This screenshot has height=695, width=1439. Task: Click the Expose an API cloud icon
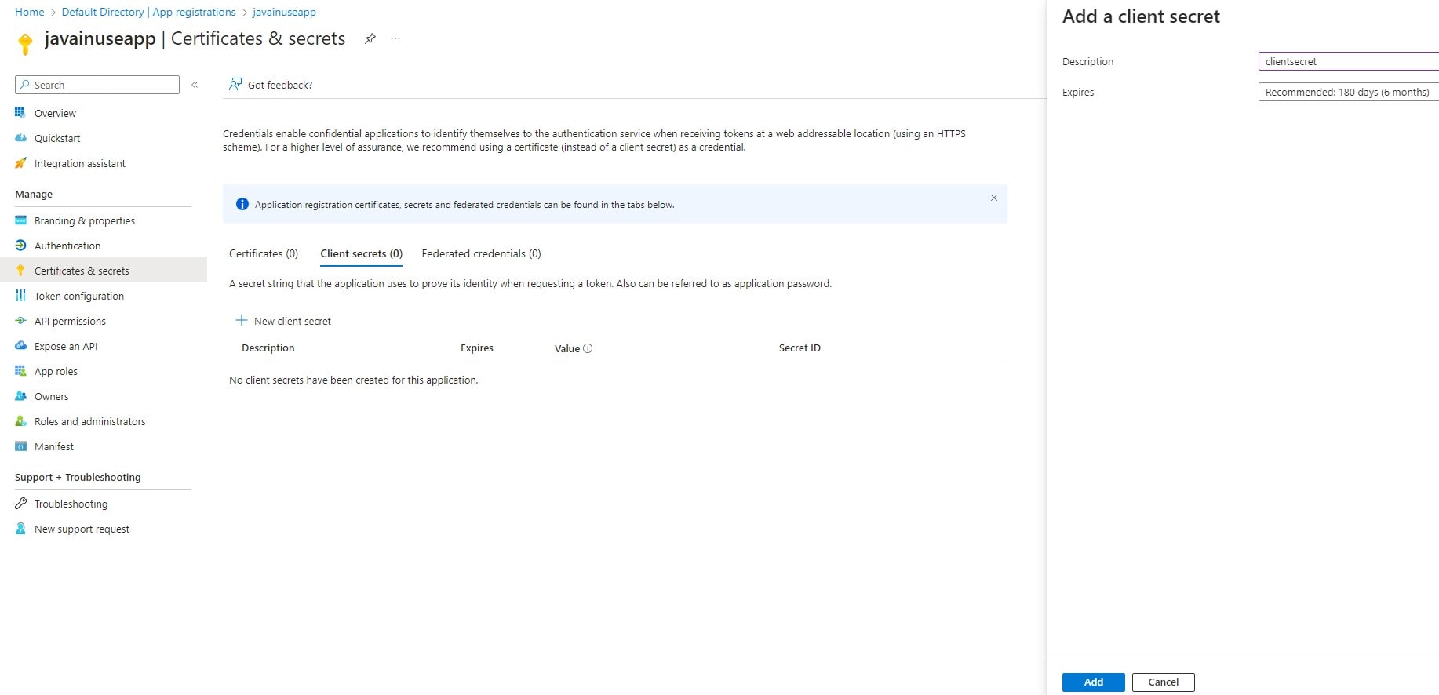pyautogui.click(x=20, y=346)
